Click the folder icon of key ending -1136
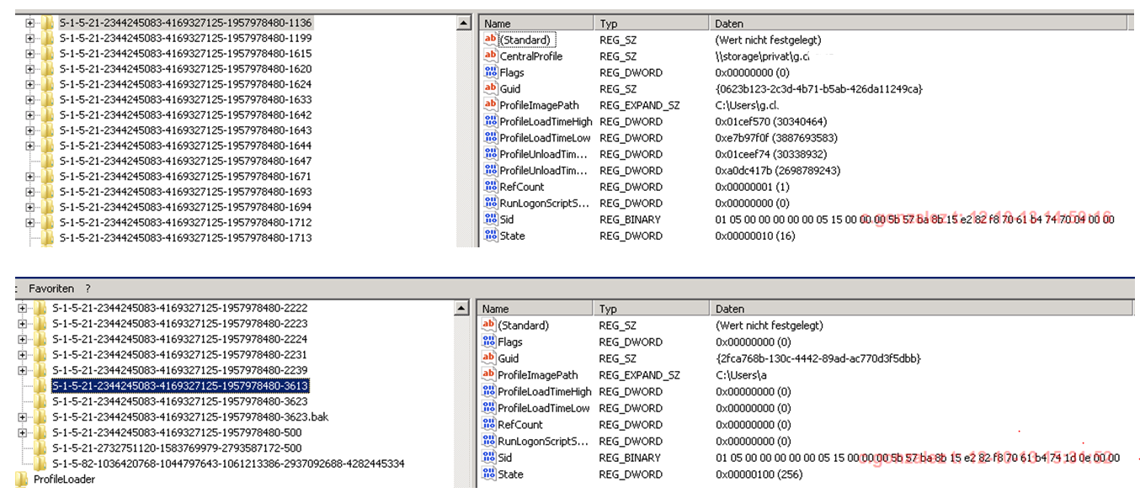This screenshot has width=1140, height=498. click(47, 23)
